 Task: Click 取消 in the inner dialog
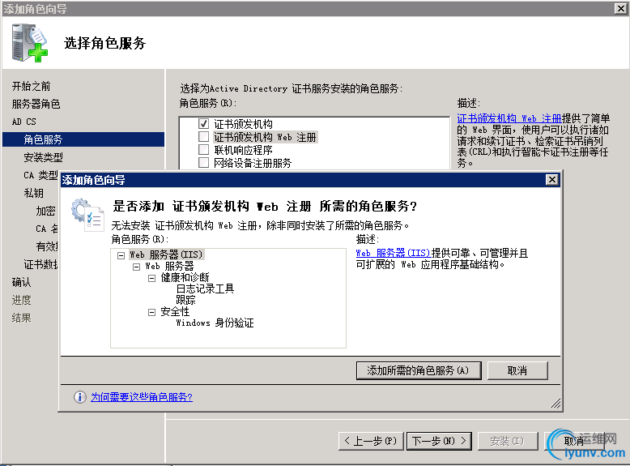point(517,370)
